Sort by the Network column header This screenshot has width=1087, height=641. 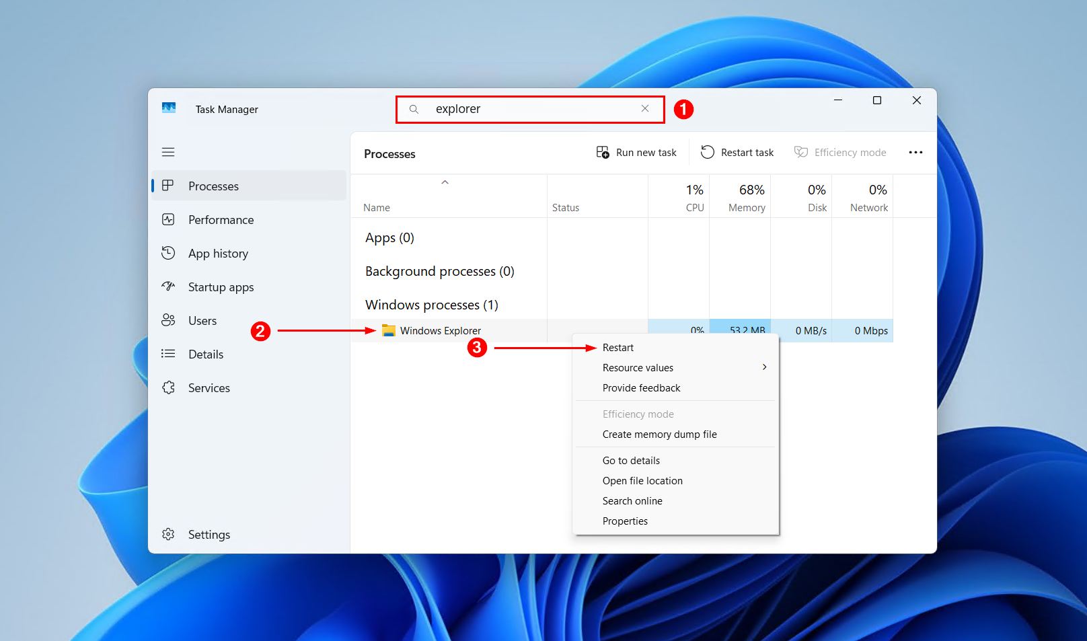pyautogui.click(x=862, y=196)
